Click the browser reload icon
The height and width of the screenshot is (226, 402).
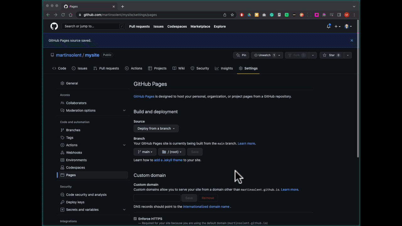click(x=63, y=15)
